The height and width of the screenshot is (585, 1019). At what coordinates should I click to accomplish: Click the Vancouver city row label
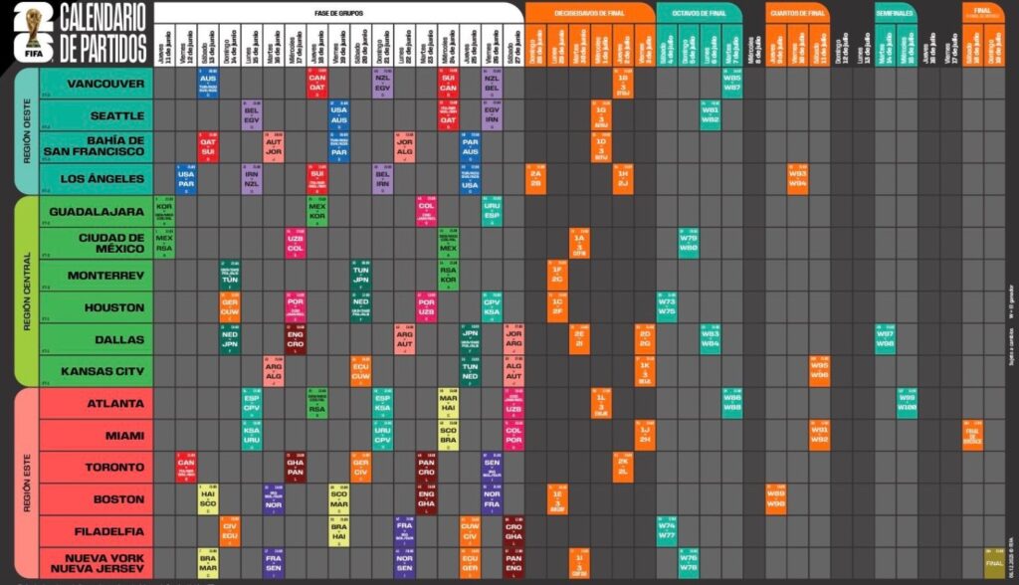tap(97, 84)
